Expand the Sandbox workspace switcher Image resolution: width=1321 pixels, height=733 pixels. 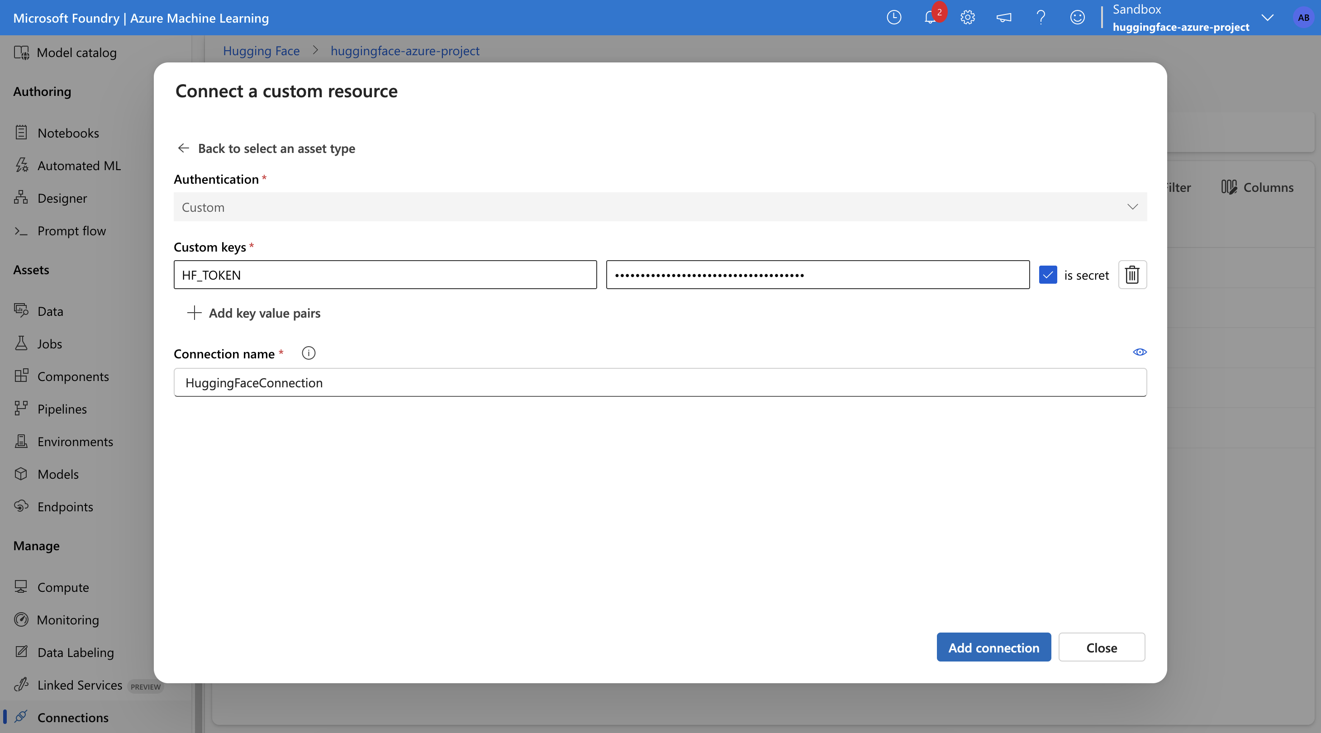1268,18
